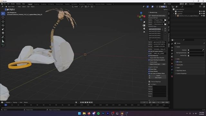Click the navigation gizmo Z axis

point(141,13)
